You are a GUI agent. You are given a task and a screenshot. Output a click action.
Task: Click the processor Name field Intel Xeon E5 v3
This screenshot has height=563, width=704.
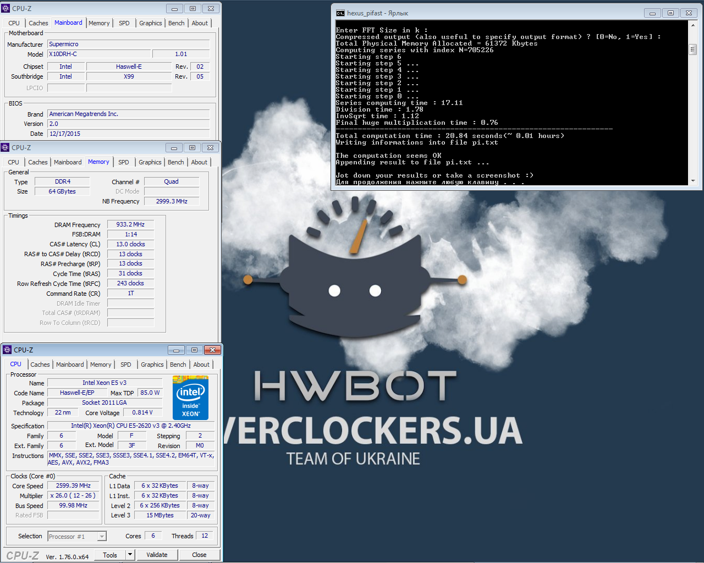pos(105,383)
